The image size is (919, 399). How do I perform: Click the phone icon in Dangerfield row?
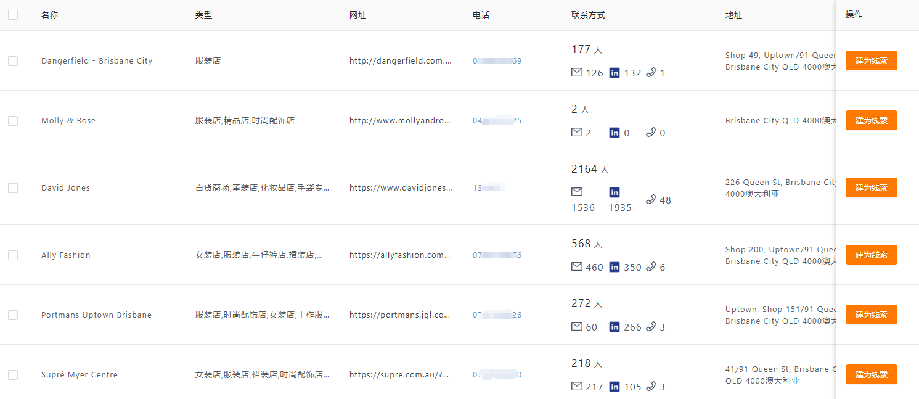(651, 73)
